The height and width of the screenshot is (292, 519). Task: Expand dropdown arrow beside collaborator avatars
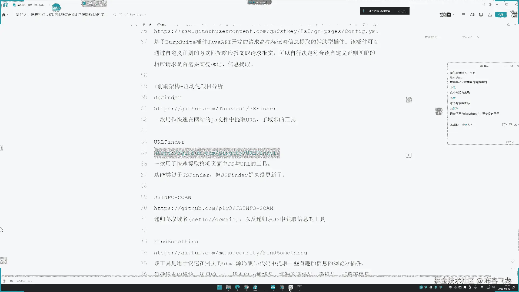[x=453, y=15]
